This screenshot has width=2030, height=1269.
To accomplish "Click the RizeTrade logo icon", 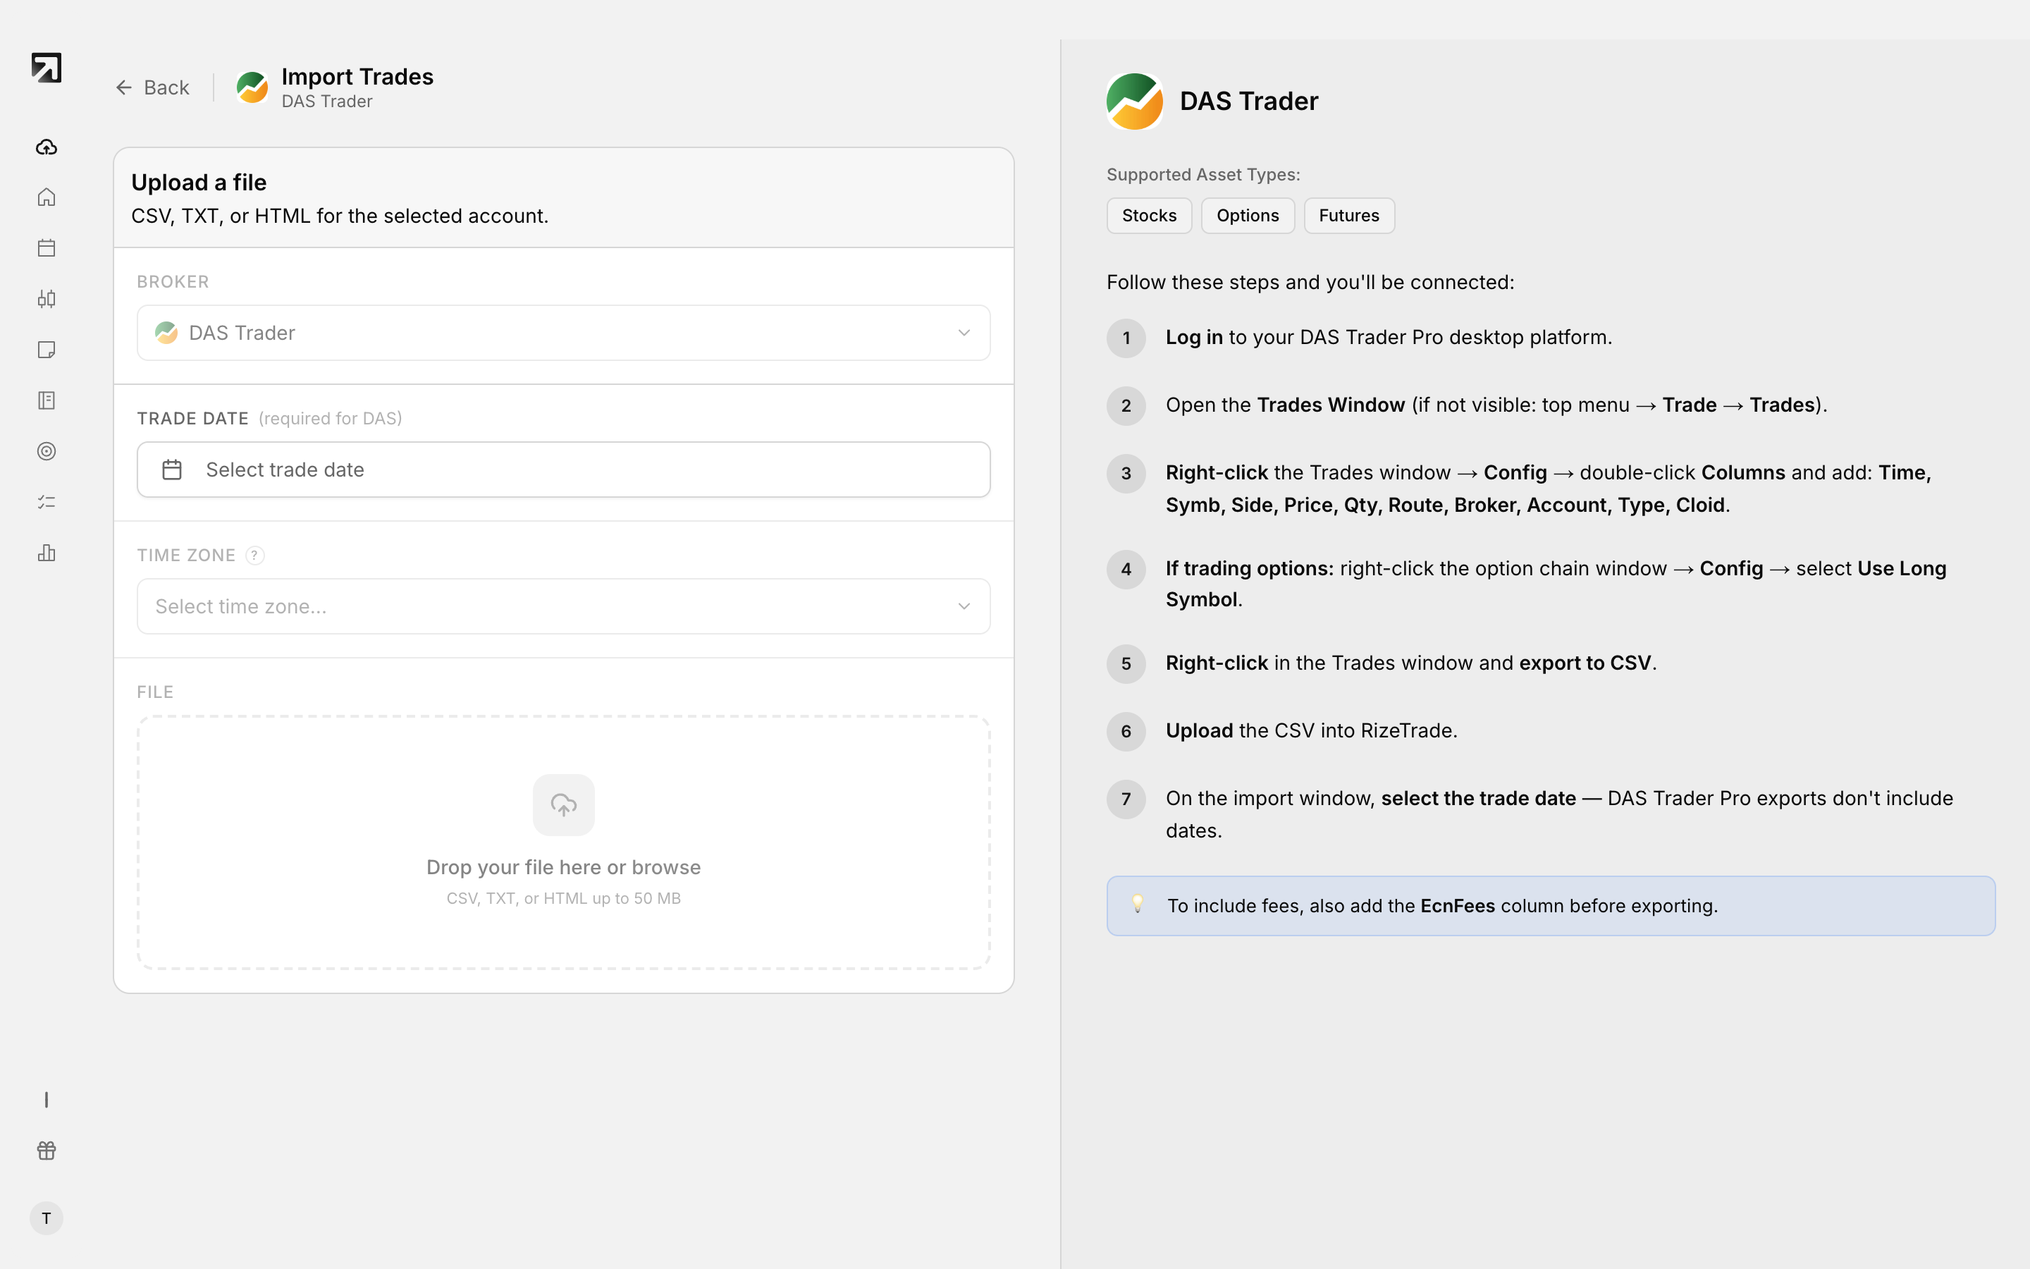I will click(46, 68).
